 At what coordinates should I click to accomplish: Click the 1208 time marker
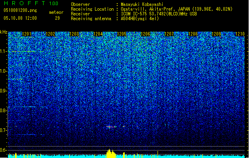tap(193, 34)
